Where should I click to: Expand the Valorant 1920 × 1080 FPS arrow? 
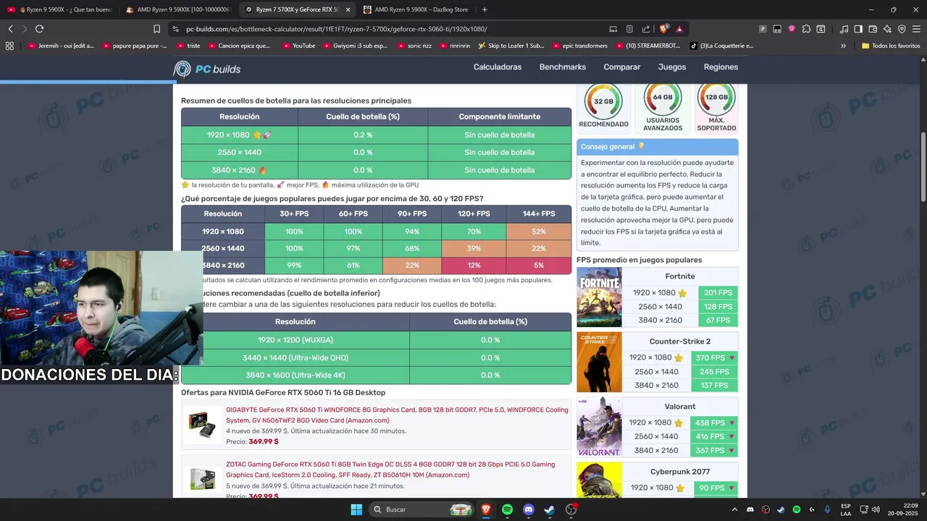click(732, 423)
